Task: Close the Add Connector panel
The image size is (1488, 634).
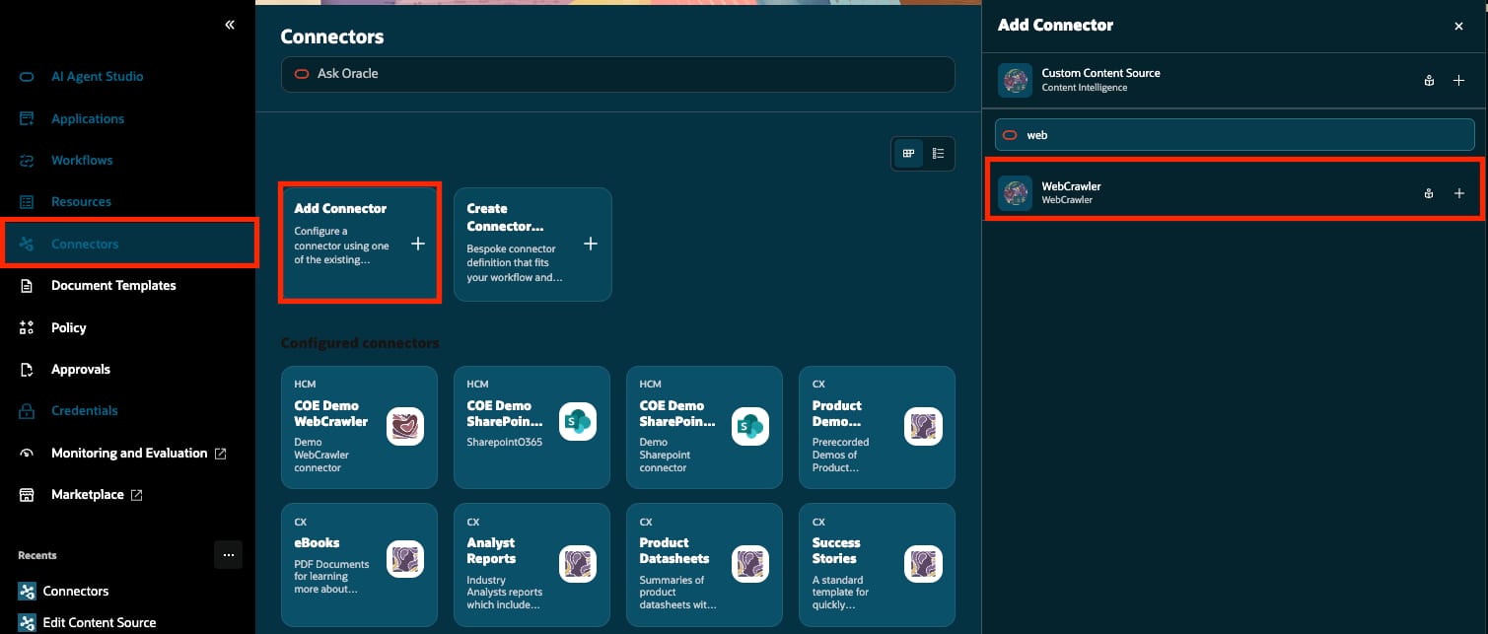Action: (x=1458, y=27)
